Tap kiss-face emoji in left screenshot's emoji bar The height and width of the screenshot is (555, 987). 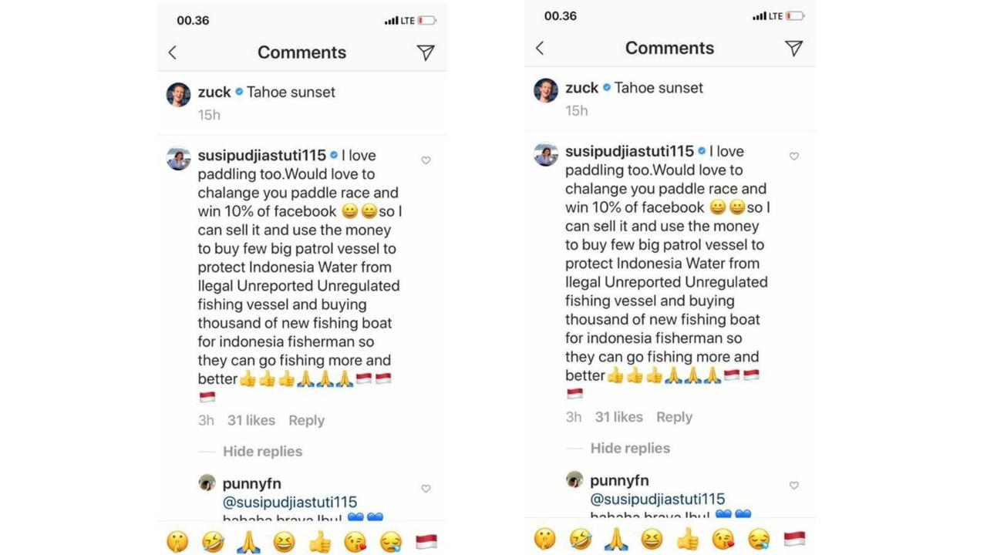355,542
